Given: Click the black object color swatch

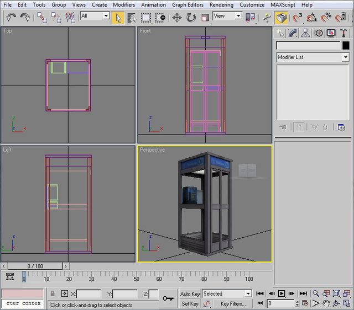Looking at the screenshot, I should point(346,45).
